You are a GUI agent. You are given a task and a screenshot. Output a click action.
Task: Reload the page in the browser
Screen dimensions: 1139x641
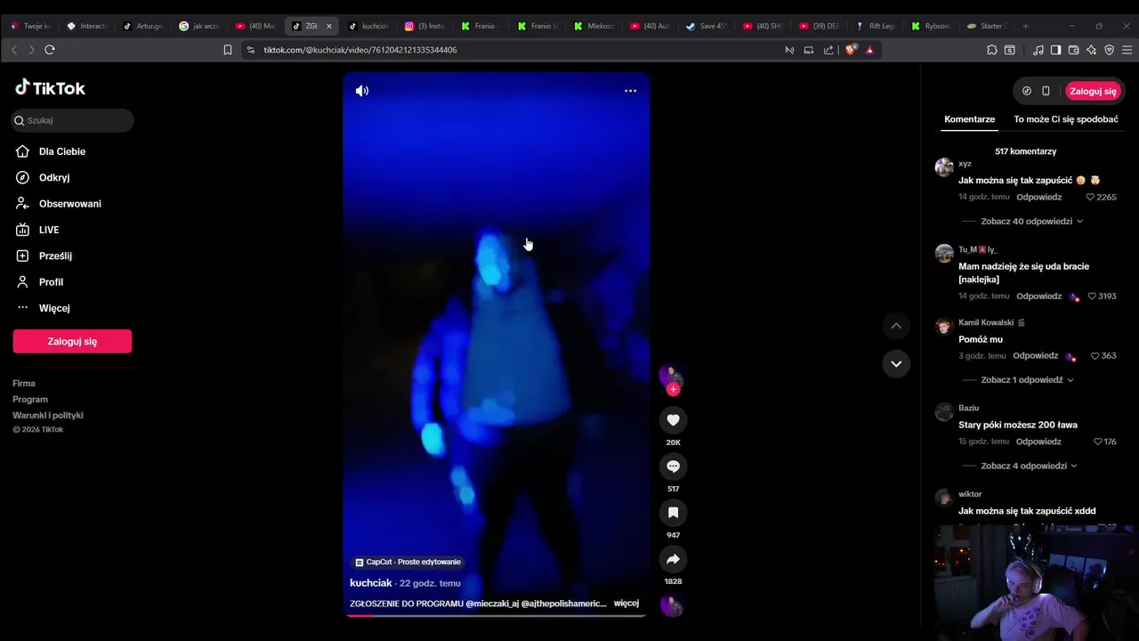pyautogui.click(x=50, y=50)
